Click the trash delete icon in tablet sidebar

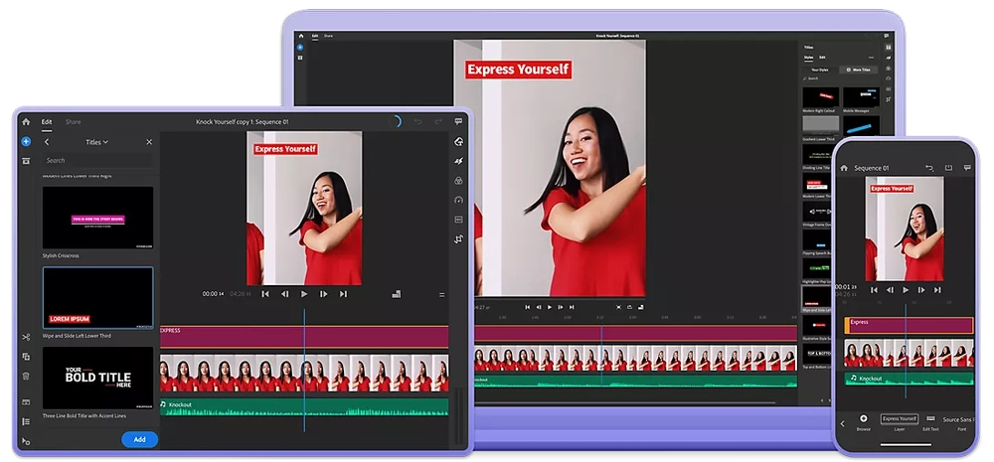point(26,377)
